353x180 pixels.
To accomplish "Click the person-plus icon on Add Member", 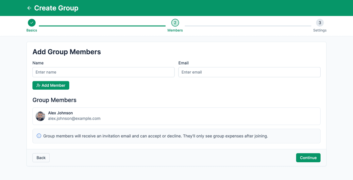I will (38, 85).
